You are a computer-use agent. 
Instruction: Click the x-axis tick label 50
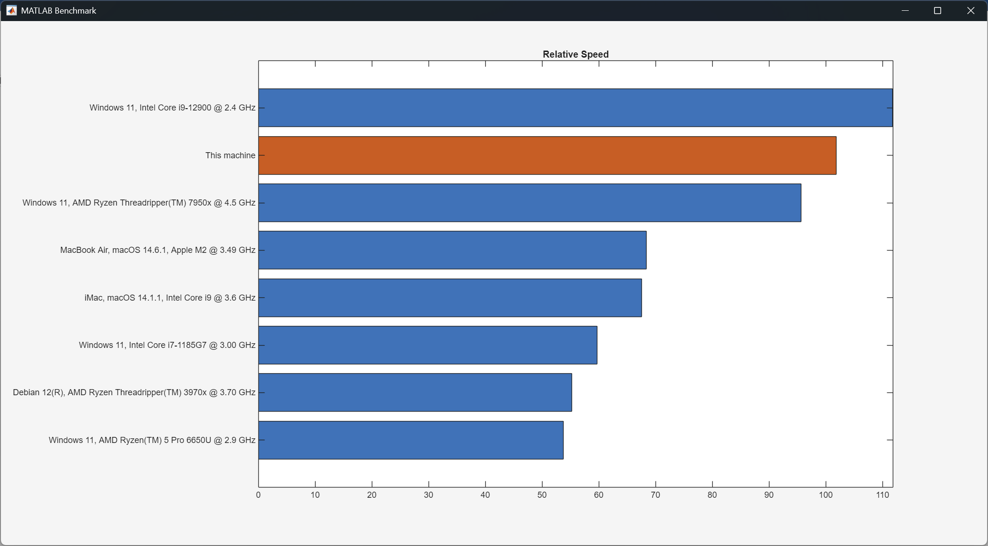(542, 495)
